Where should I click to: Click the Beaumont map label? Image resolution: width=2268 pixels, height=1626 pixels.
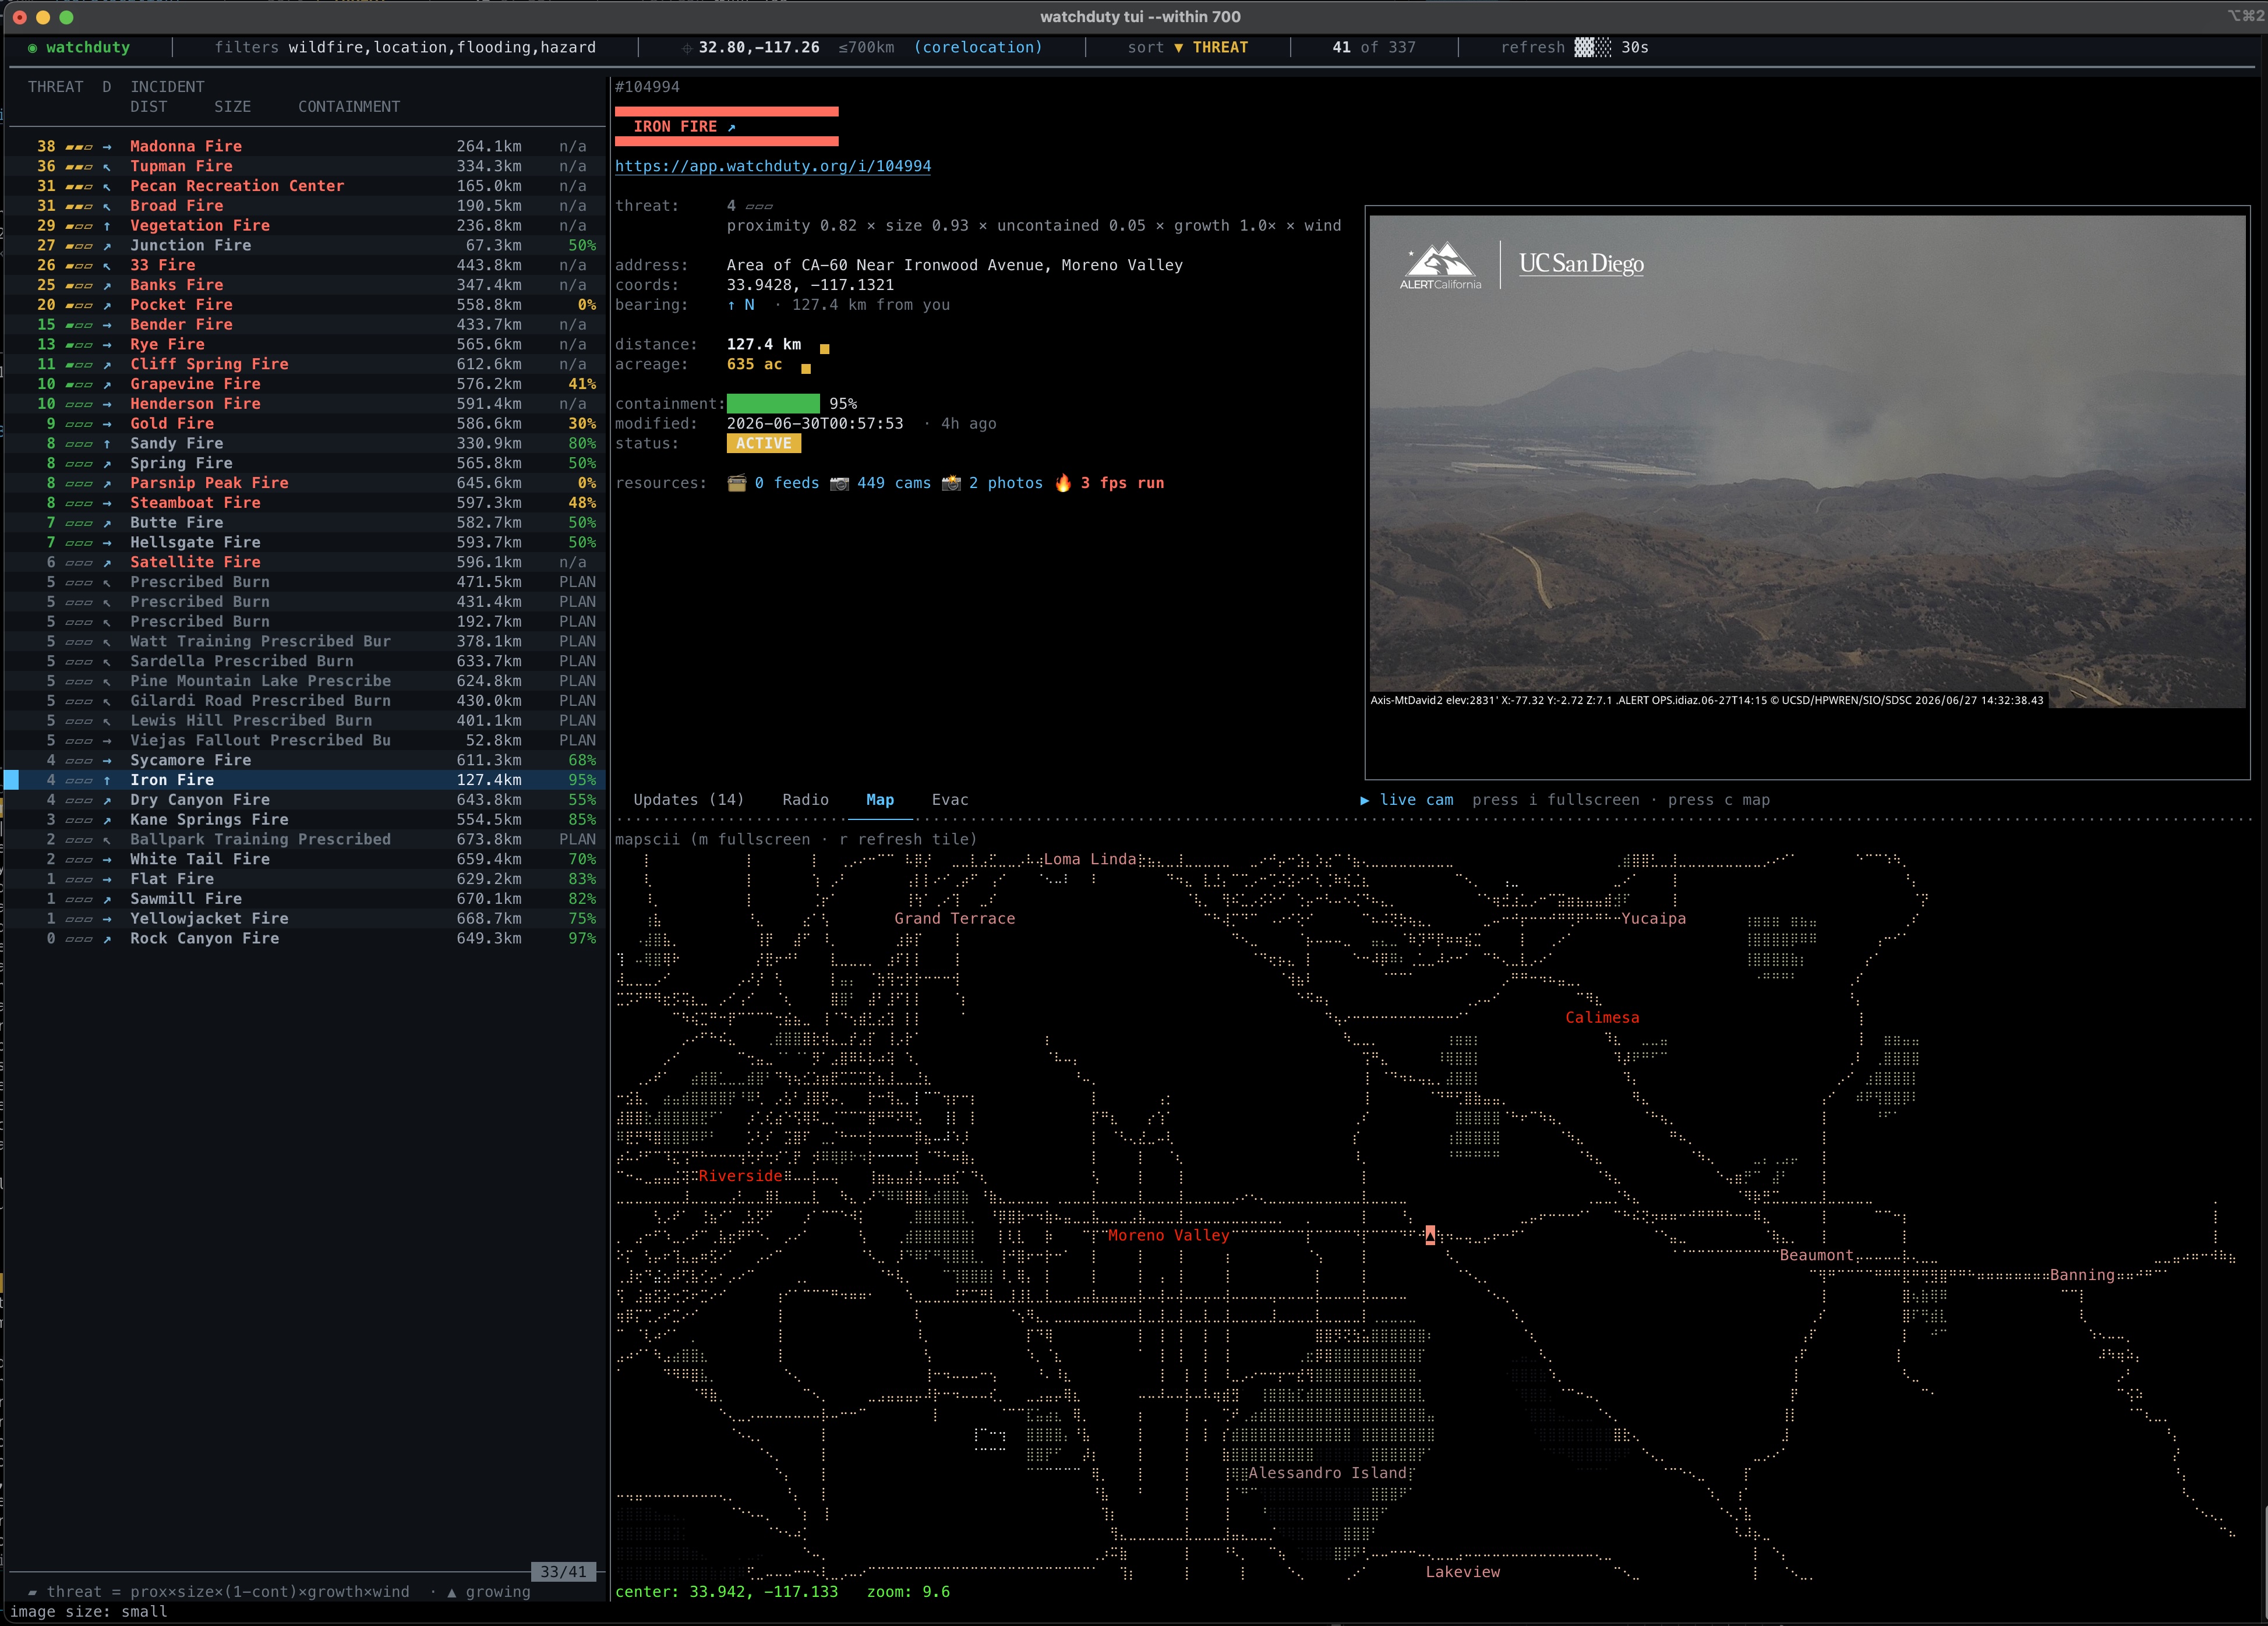1817,1256
